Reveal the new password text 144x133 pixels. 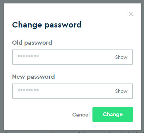121,91
